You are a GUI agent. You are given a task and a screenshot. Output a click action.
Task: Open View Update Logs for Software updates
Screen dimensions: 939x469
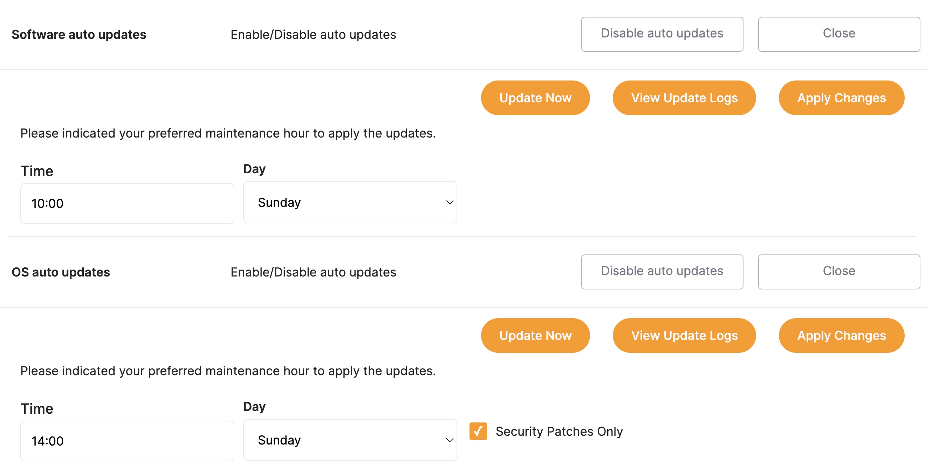coord(684,98)
